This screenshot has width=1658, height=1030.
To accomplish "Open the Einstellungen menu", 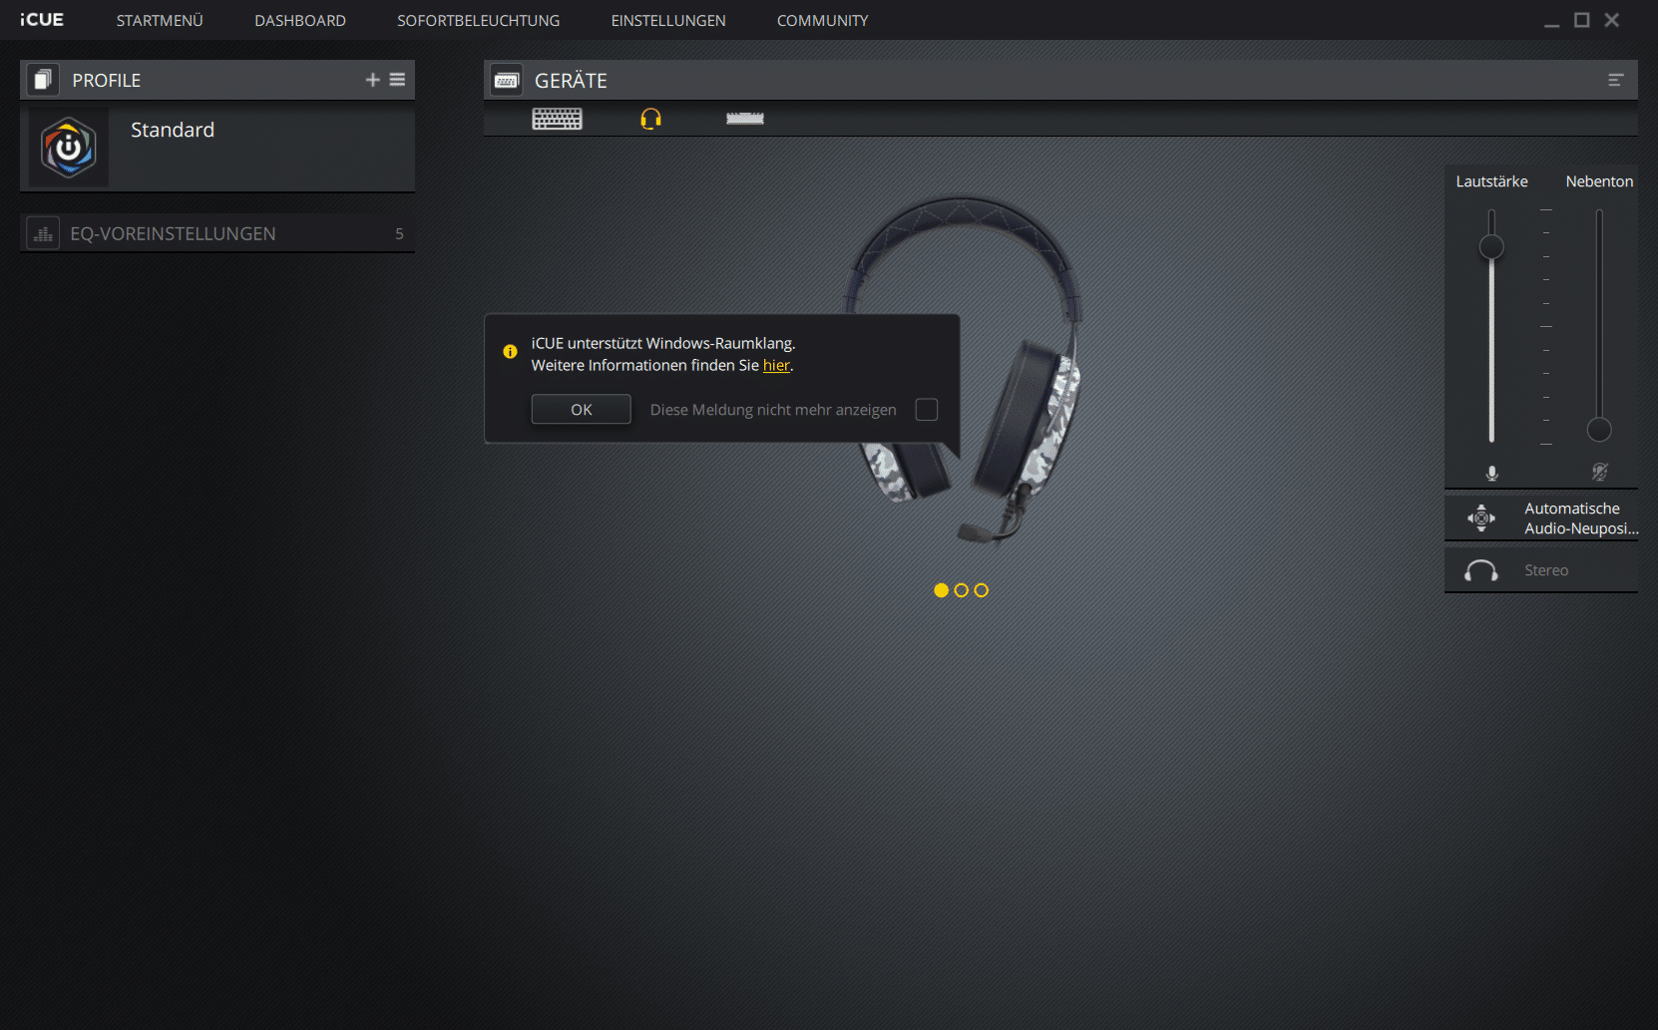I will point(667,20).
